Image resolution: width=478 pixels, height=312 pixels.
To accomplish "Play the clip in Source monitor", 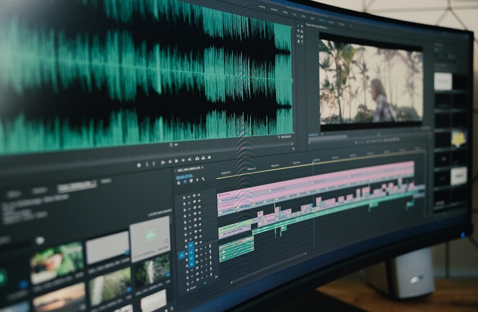I will pos(177,161).
